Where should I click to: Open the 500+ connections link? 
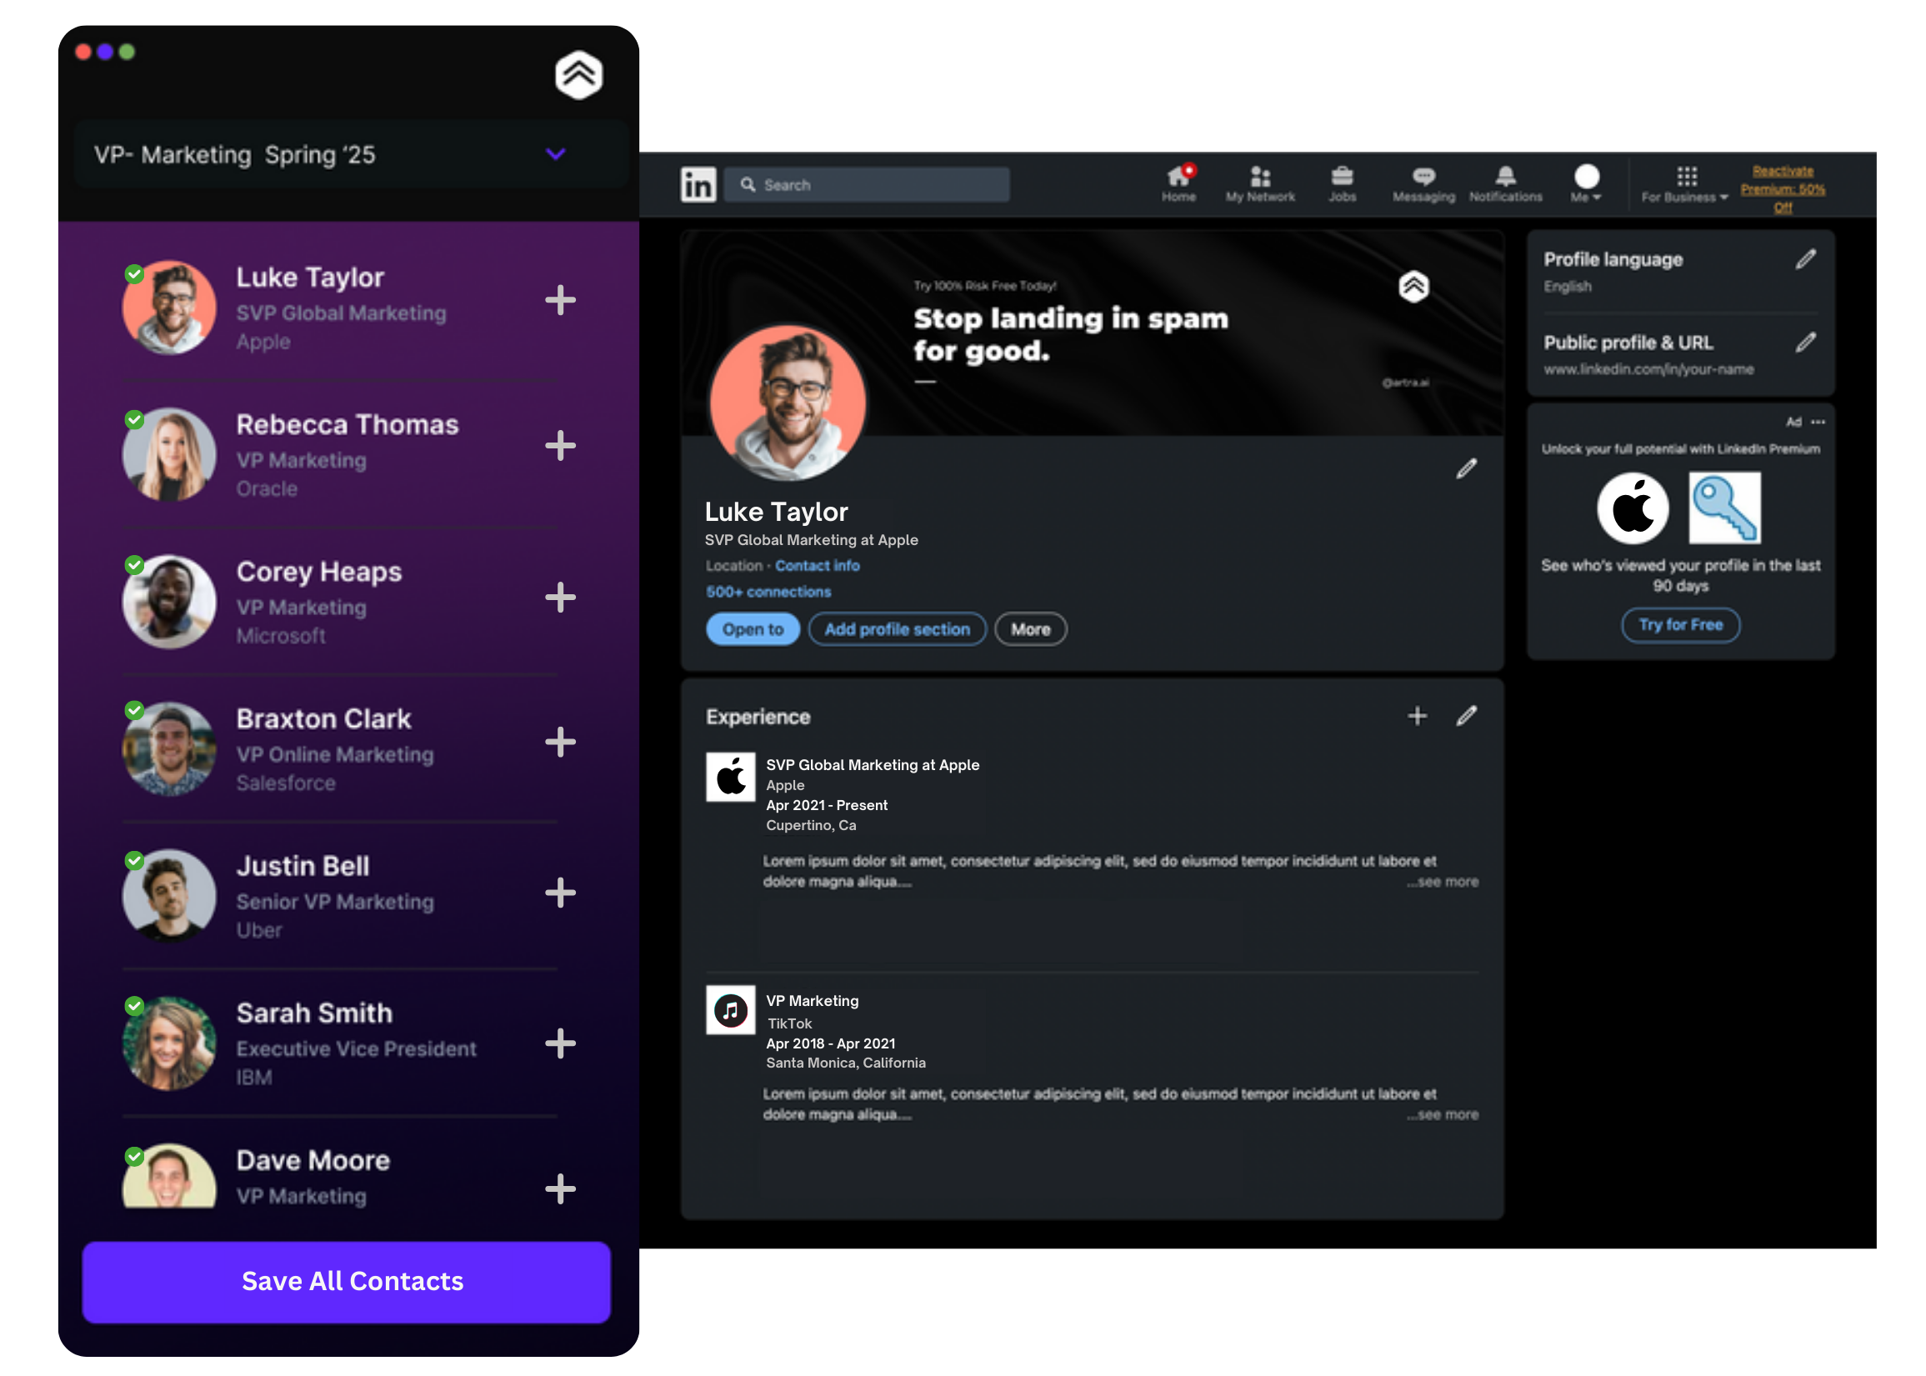tap(768, 593)
